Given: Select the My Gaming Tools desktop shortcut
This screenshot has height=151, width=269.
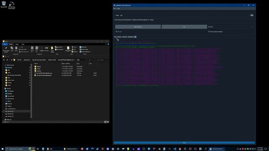Looking at the screenshot, I should pos(12,5).
